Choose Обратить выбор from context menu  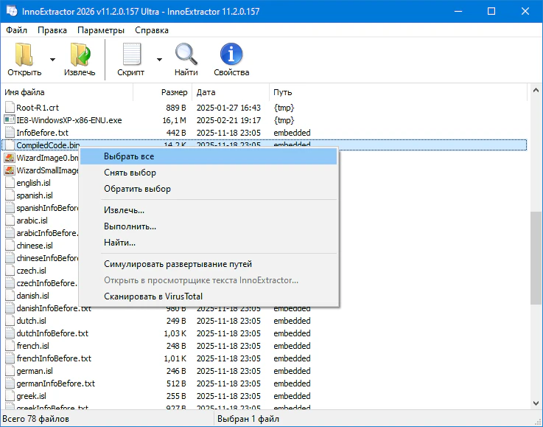point(137,189)
